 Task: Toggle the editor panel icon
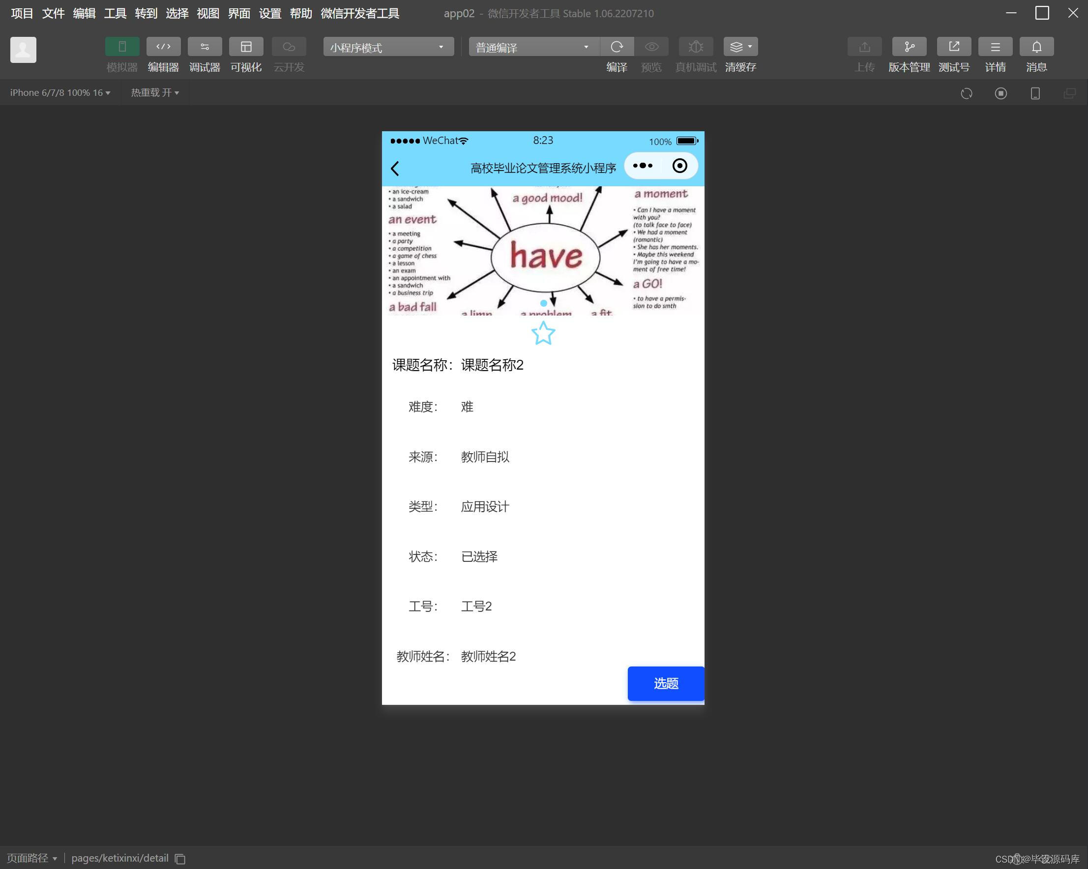tap(163, 47)
